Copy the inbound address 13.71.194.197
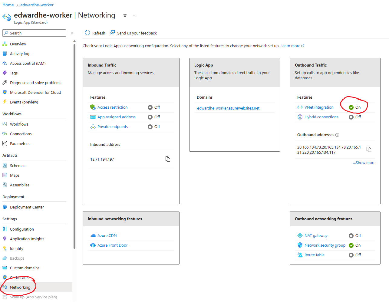The image size is (389, 302). (168, 159)
